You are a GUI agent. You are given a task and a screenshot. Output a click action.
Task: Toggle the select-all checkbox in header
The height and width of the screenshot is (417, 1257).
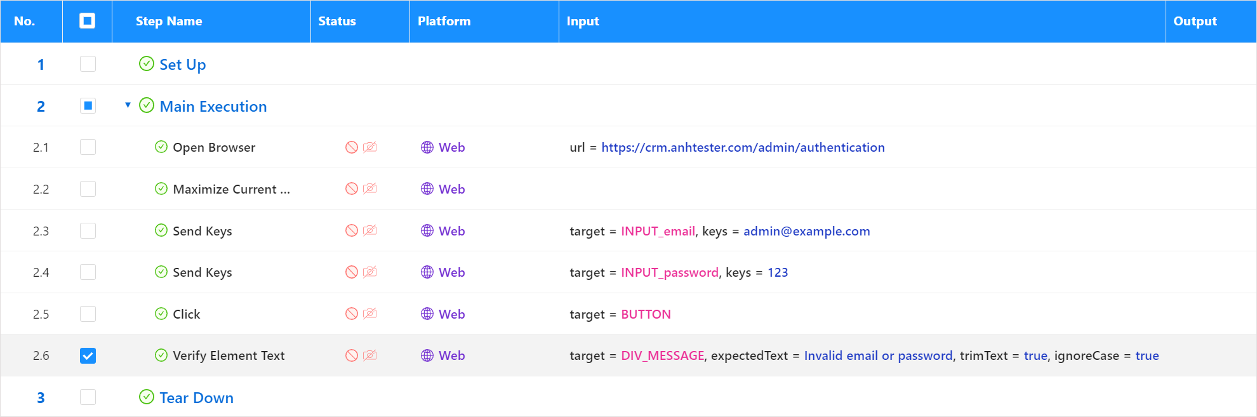pyautogui.click(x=88, y=21)
